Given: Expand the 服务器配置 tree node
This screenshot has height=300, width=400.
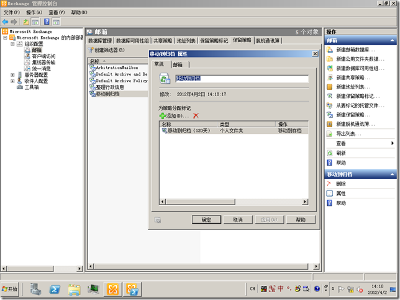Looking at the screenshot, I should 12,75.
